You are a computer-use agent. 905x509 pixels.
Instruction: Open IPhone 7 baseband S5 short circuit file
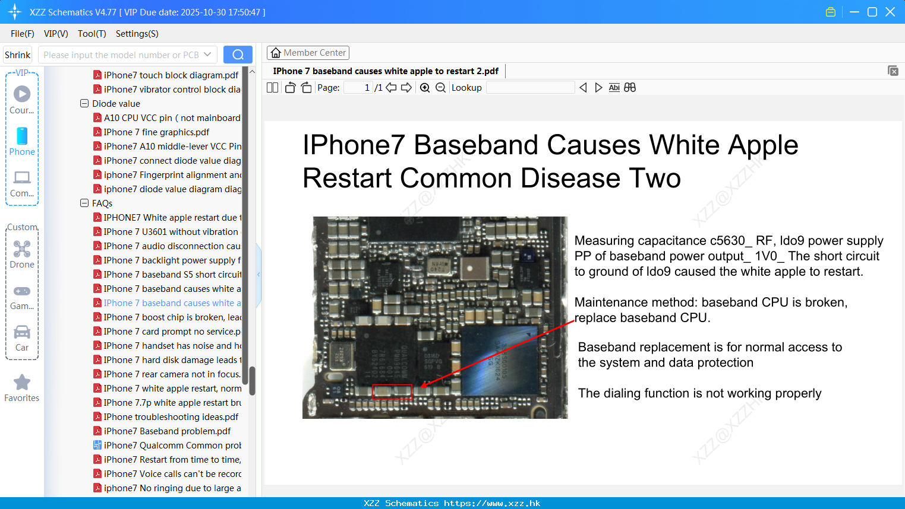[x=168, y=274]
